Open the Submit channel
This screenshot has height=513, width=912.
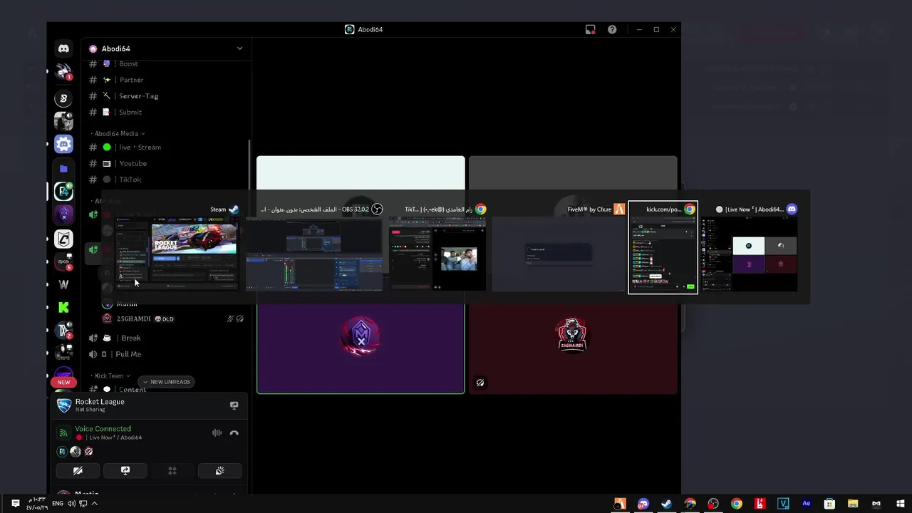165,112
